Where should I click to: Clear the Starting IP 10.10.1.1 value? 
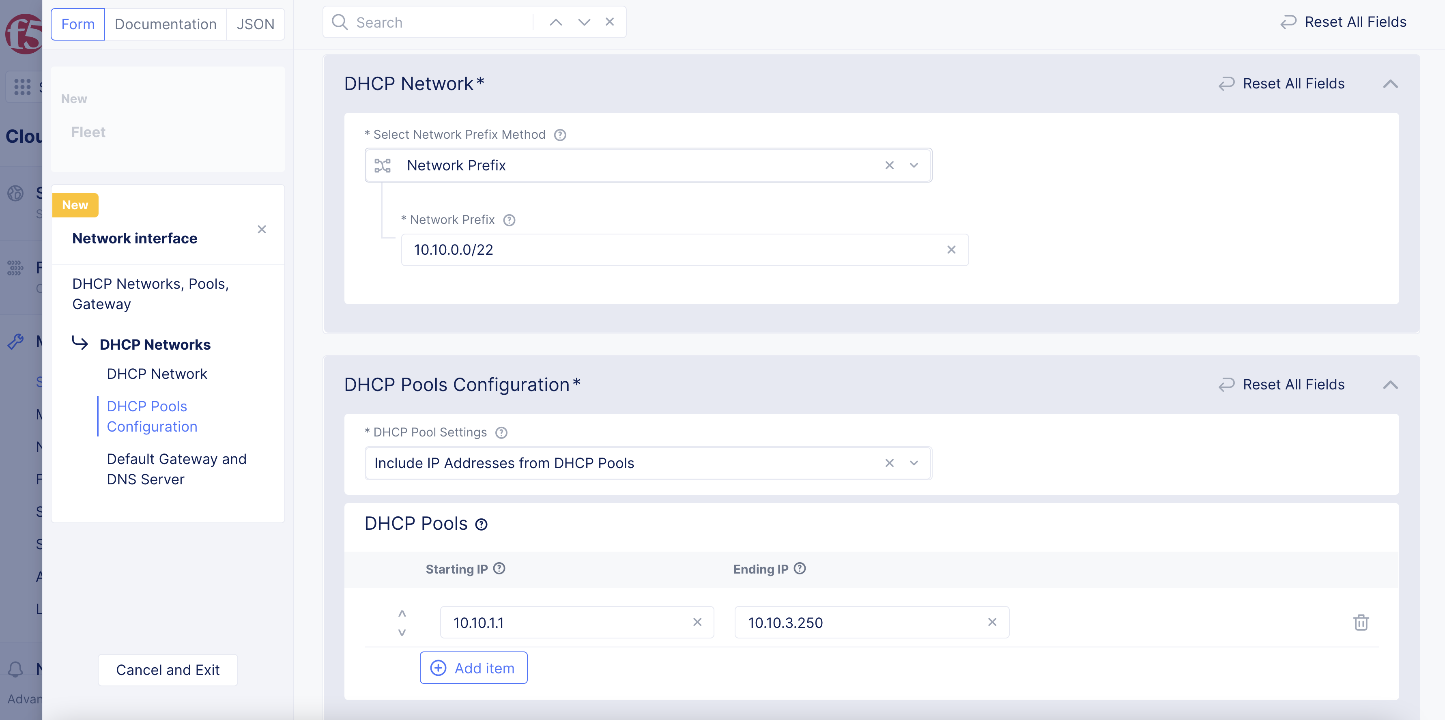pos(697,622)
